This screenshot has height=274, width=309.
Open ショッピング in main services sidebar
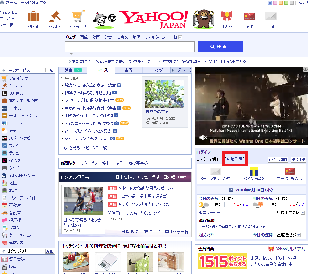pos(19,78)
